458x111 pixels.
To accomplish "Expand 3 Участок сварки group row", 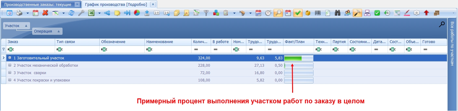I will click(x=10, y=73).
